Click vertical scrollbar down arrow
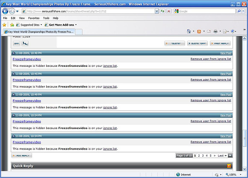 pyautogui.click(x=244, y=169)
